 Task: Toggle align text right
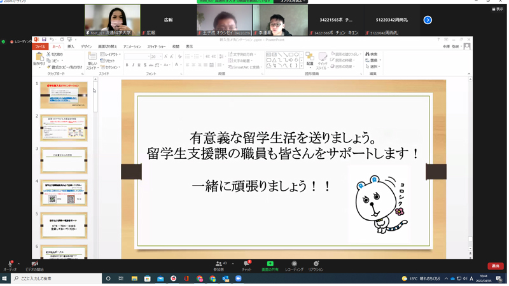tap(199, 65)
